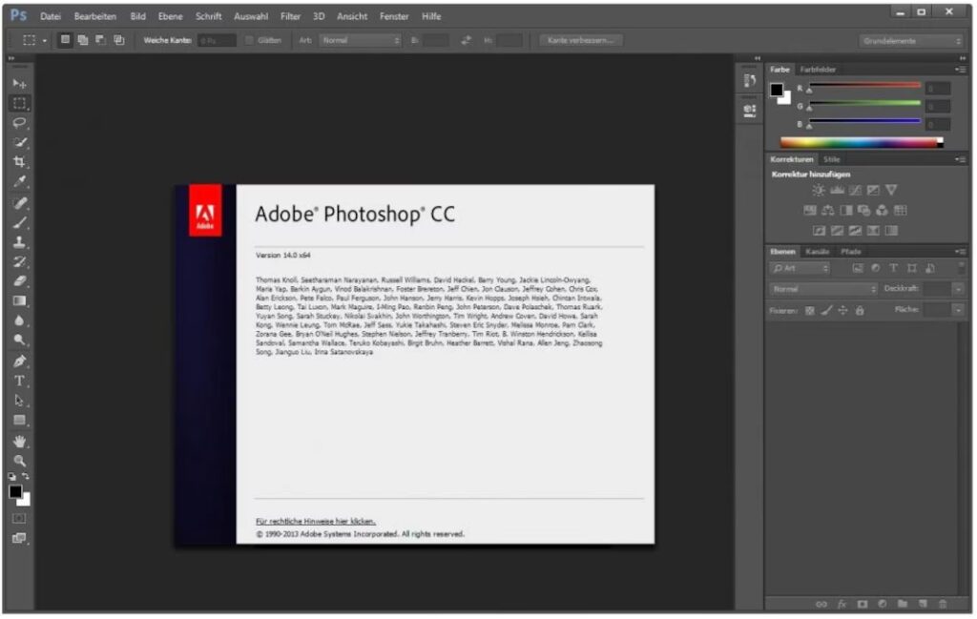This screenshot has height=619, width=977.
Task: Open the Art style dropdown in options bar
Action: pos(361,41)
